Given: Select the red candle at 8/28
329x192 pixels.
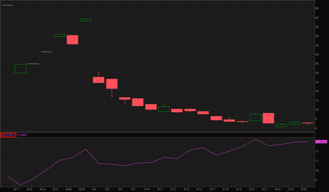Looking at the screenshot, I should pos(72,39).
